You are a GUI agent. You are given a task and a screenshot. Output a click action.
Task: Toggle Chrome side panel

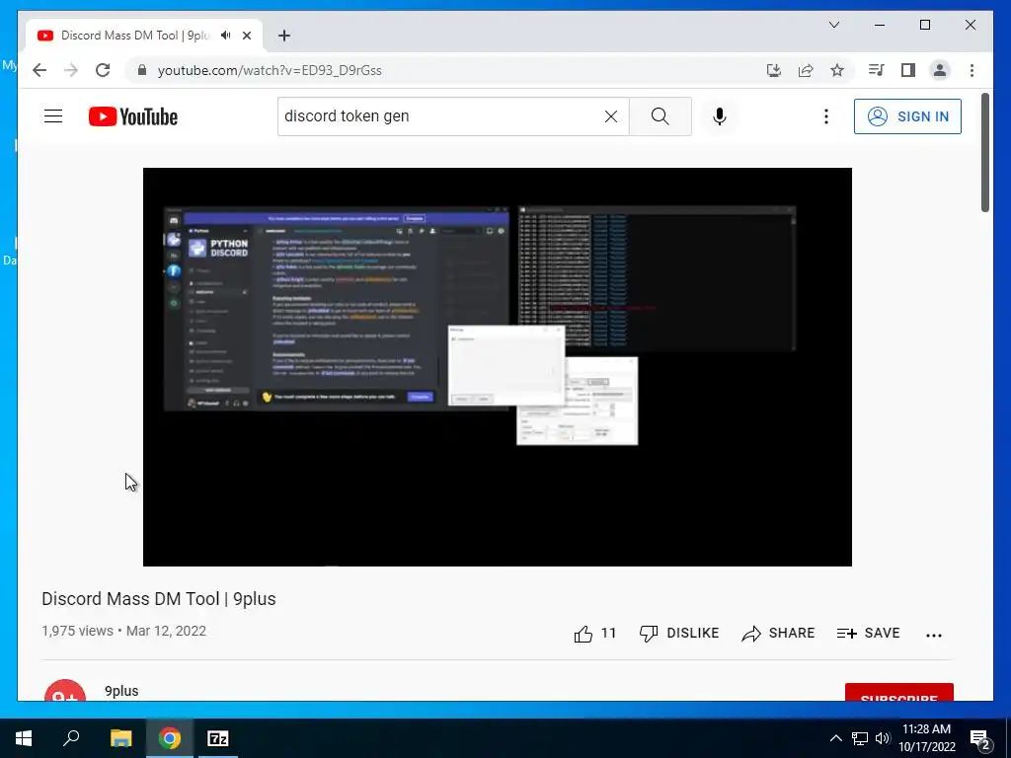[x=908, y=70]
